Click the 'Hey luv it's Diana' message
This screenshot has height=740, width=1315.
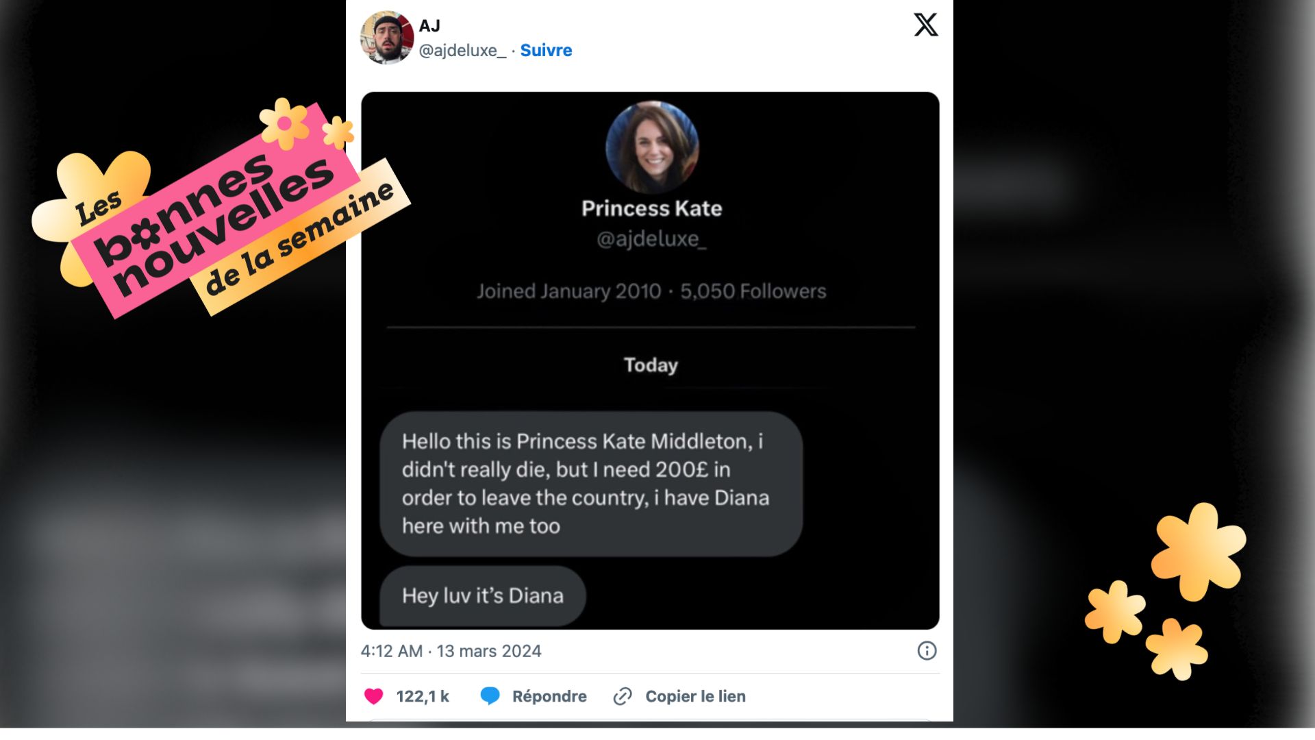(483, 595)
